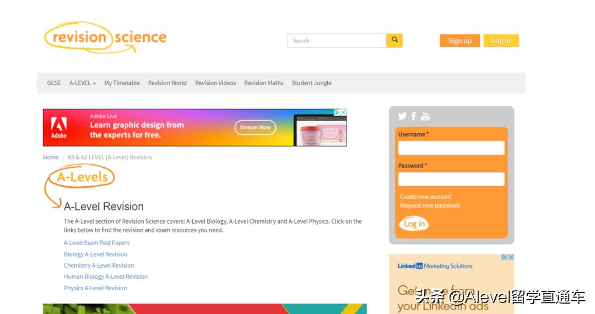
Task: Open Chemistry A-Level Revision link
Action: coord(99,266)
